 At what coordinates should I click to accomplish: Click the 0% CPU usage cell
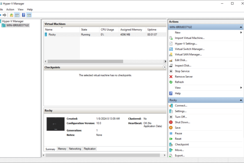(102, 35)
